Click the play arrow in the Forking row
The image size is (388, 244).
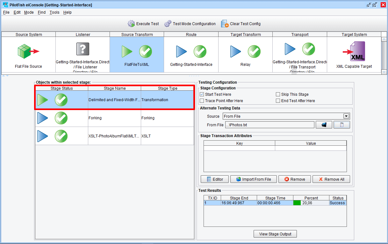point(43,118)
